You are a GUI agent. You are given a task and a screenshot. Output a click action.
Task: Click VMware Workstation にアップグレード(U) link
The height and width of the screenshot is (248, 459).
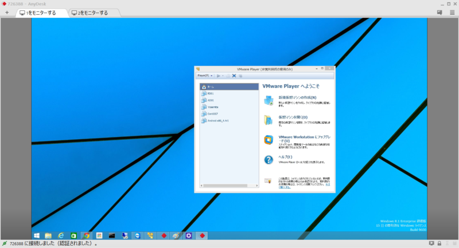pos(305,139)
